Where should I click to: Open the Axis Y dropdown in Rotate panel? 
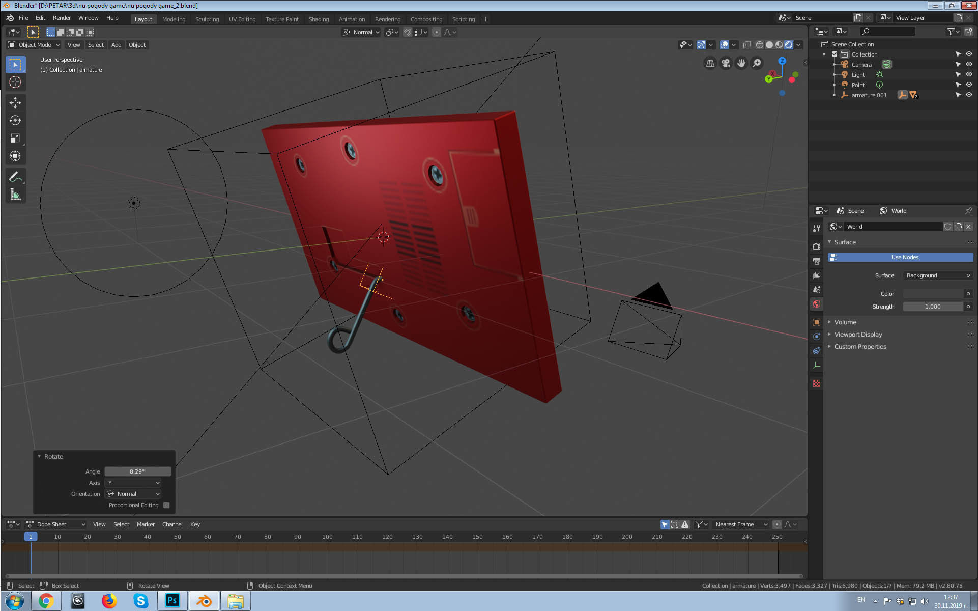(133, 483)
